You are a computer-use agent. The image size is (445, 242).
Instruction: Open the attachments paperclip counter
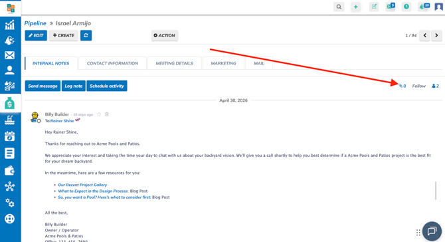(402, 86)
